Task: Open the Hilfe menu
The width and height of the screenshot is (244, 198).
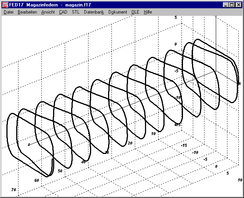Action: (x=148, y=12)
